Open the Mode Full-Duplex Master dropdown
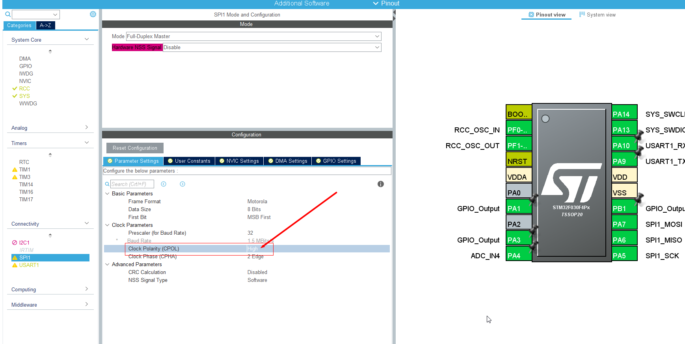685x344 pixels. click(x=253, y=36)
